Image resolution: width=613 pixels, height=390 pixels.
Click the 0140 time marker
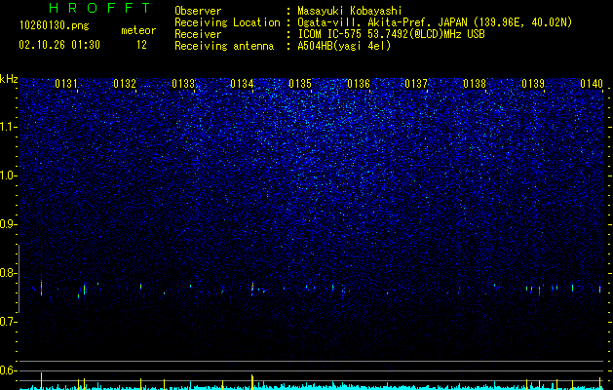[x=592, y=84]
